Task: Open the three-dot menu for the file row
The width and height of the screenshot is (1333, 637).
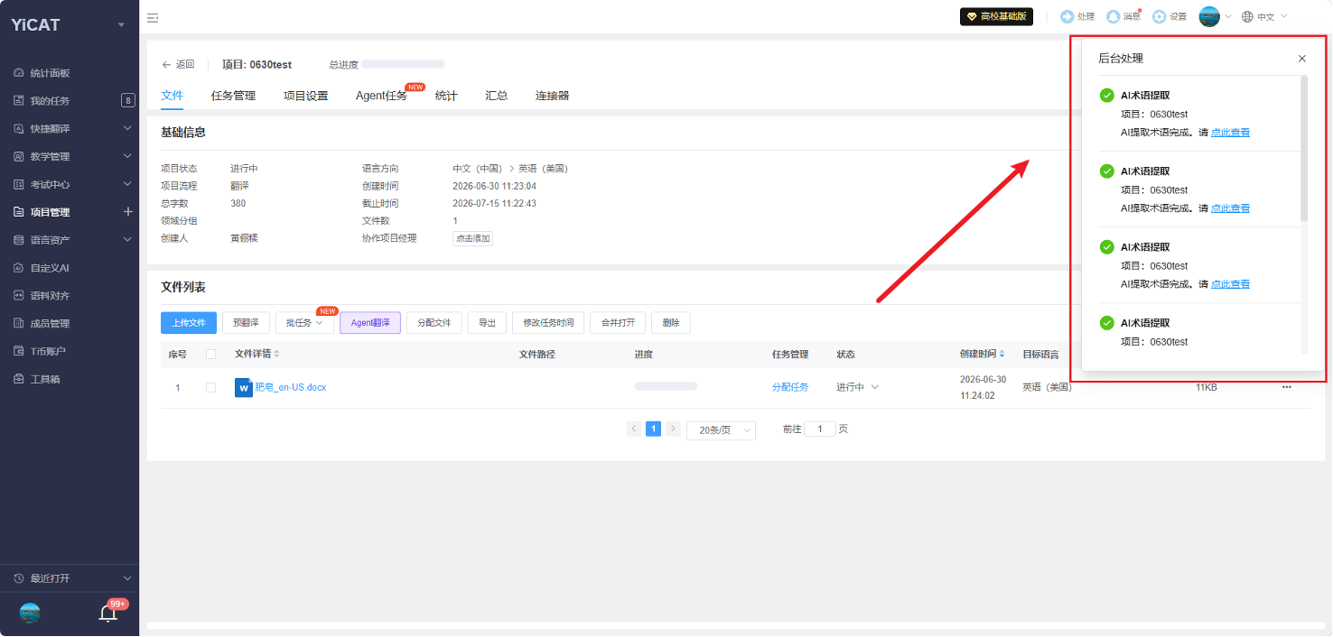Action: click(x=1287, y=387)
